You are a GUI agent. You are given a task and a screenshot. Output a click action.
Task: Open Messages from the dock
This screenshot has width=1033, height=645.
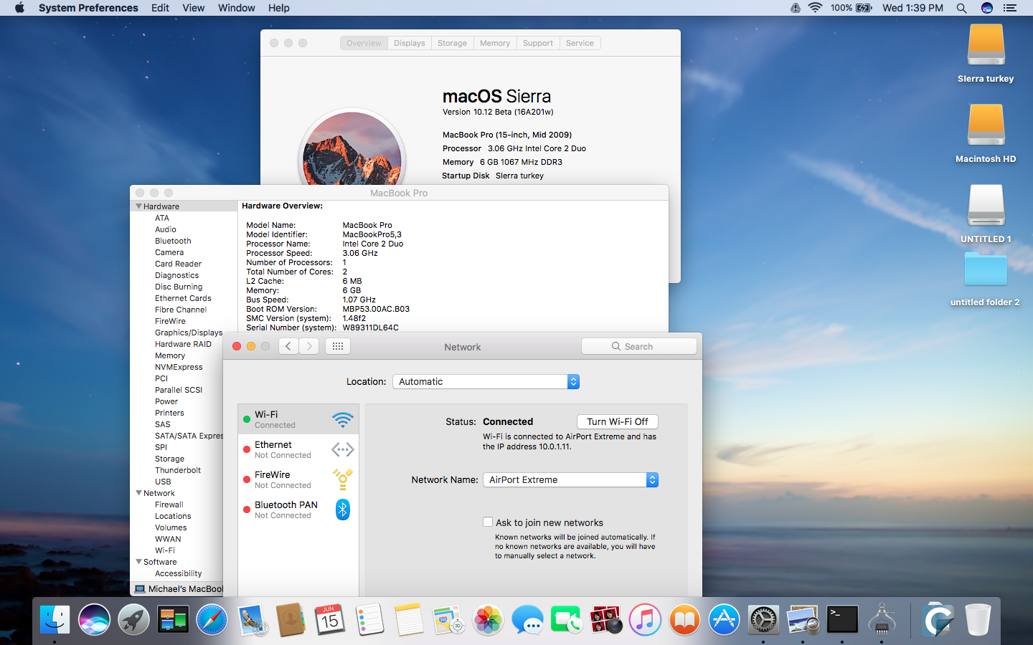click(527, 620)
